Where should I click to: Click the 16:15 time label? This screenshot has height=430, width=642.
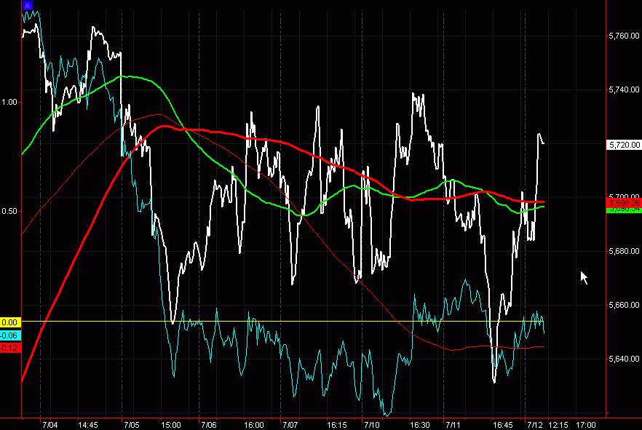click(336, 425)
